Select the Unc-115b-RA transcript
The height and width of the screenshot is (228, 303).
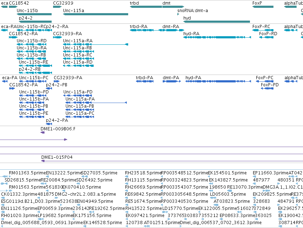pos(31,51)
